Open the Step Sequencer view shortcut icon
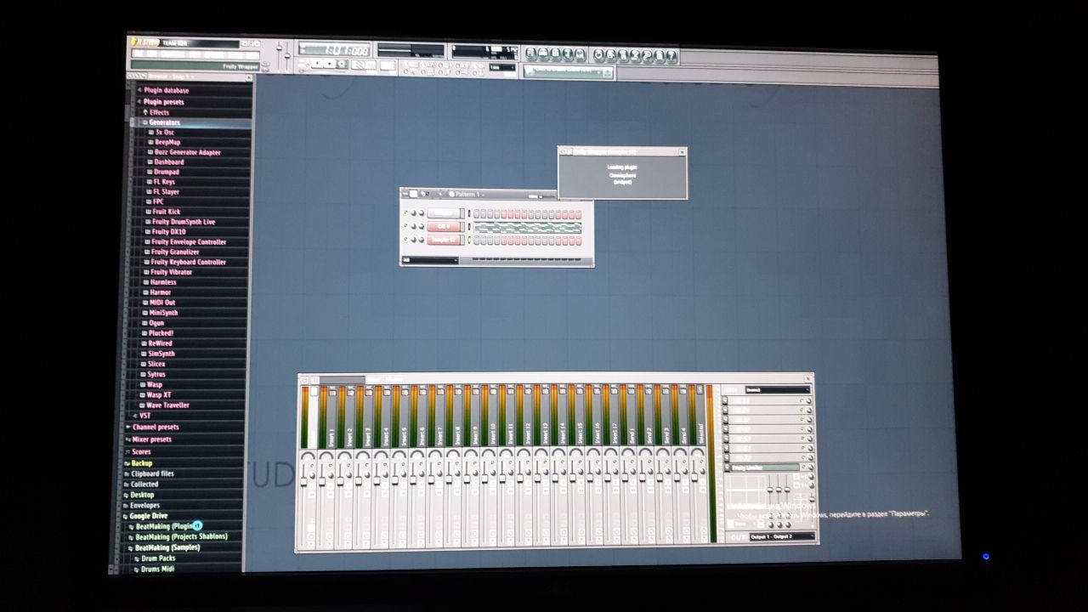Viewport: 1088px width, 612px height. click(543, 54)
